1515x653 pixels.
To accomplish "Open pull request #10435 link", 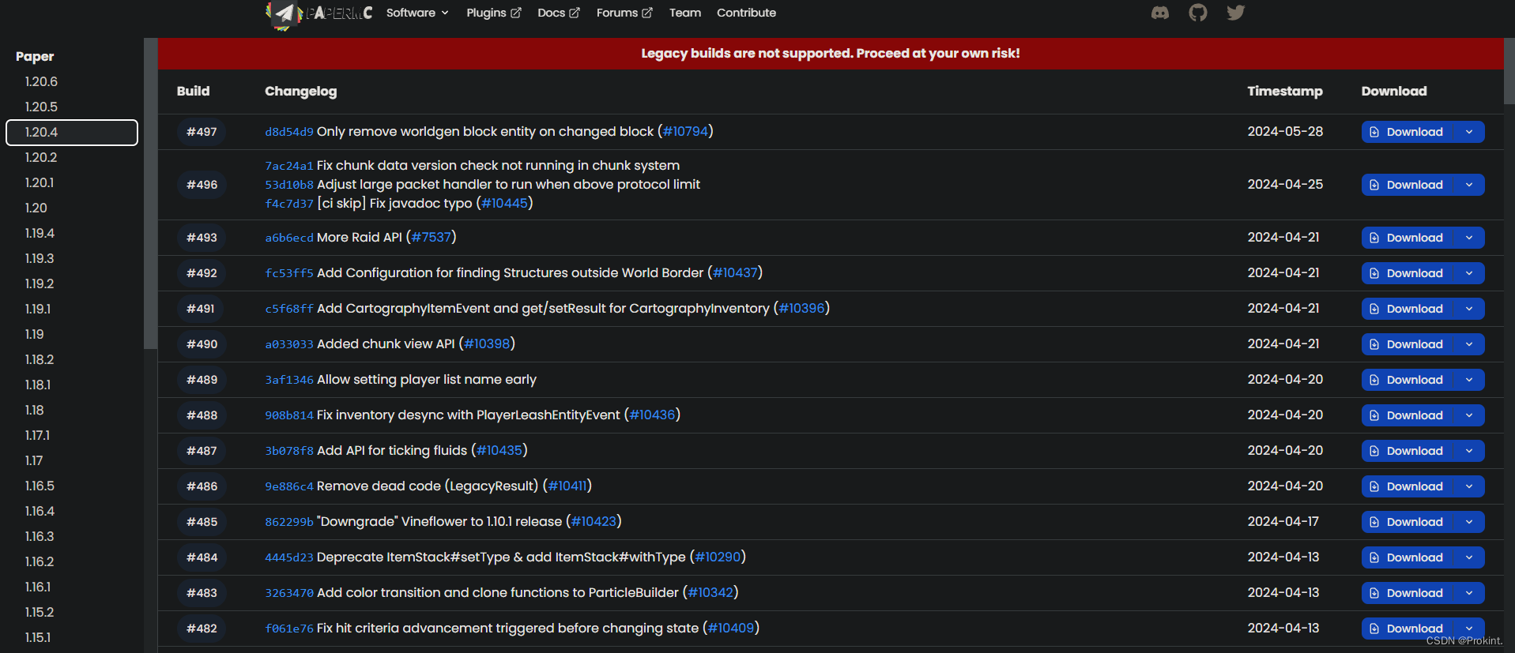I will [499, 450].
